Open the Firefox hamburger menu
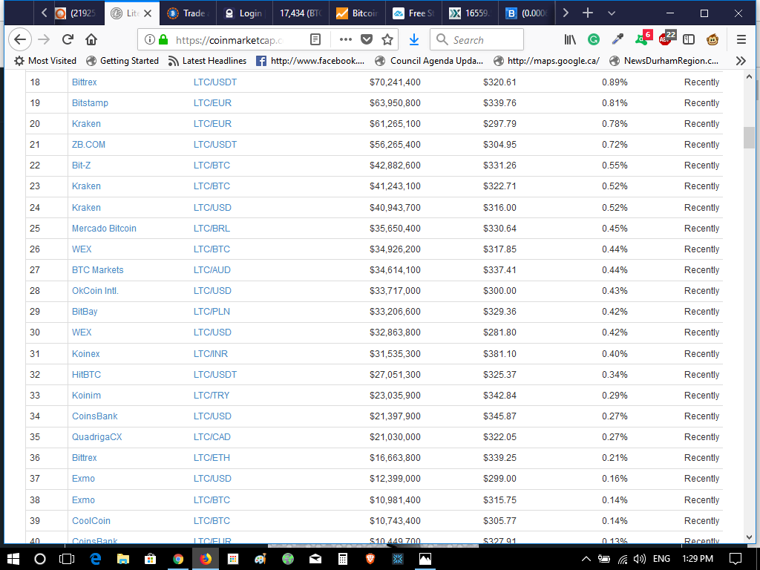Viewport: 760px width, 570px height. pyautogui.click(x=741, y=40)
